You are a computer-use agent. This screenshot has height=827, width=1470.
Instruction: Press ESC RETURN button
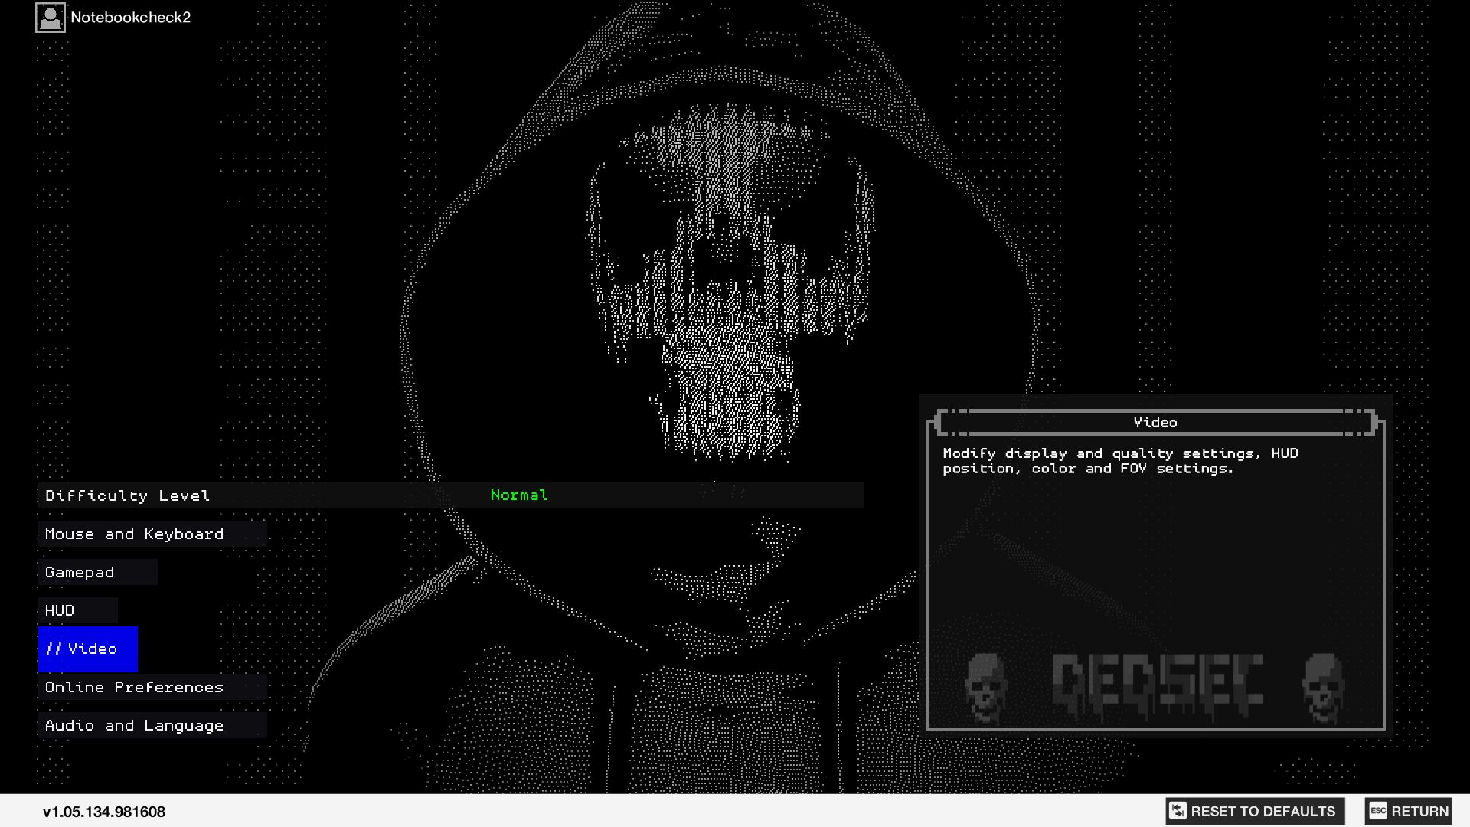pos(1409,811)
